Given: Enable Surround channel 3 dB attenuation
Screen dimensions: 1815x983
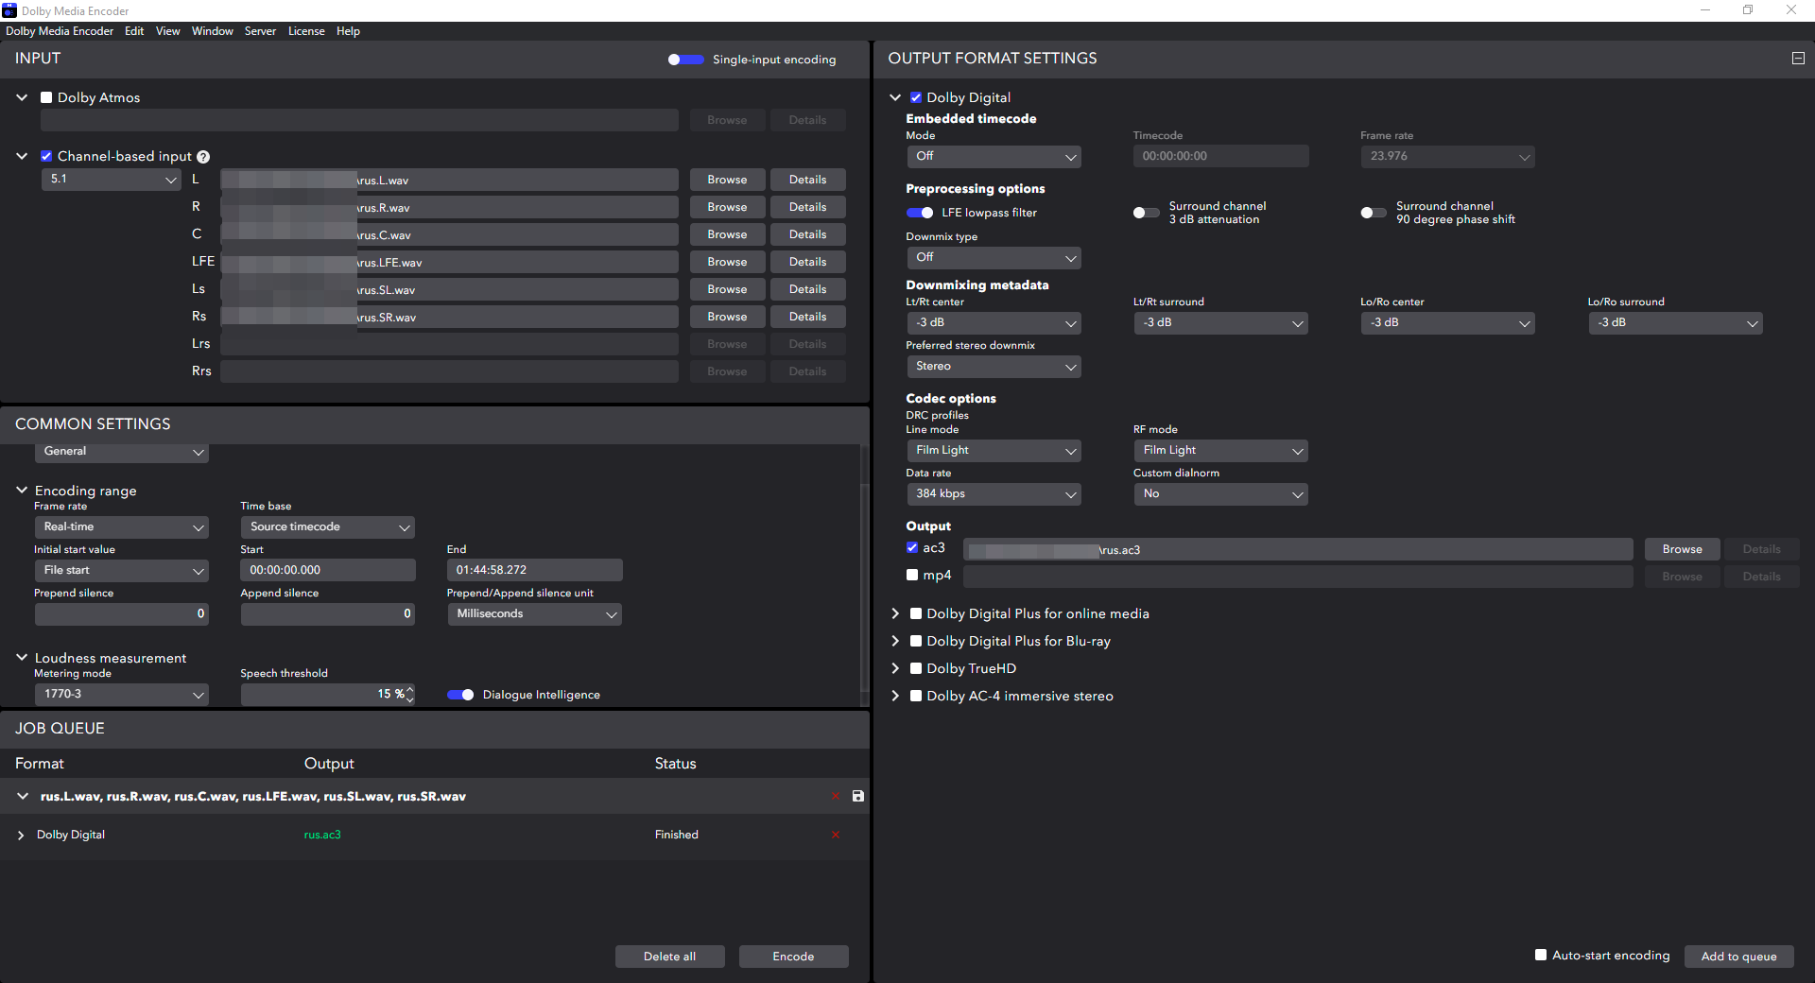Looking at the screenshot, I should tap(1147, 213).
